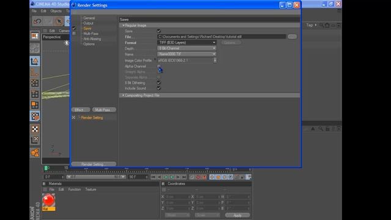391x220 pixels.
Task: Open the Texture menu in the Materials panel
Action: point(91,189)
